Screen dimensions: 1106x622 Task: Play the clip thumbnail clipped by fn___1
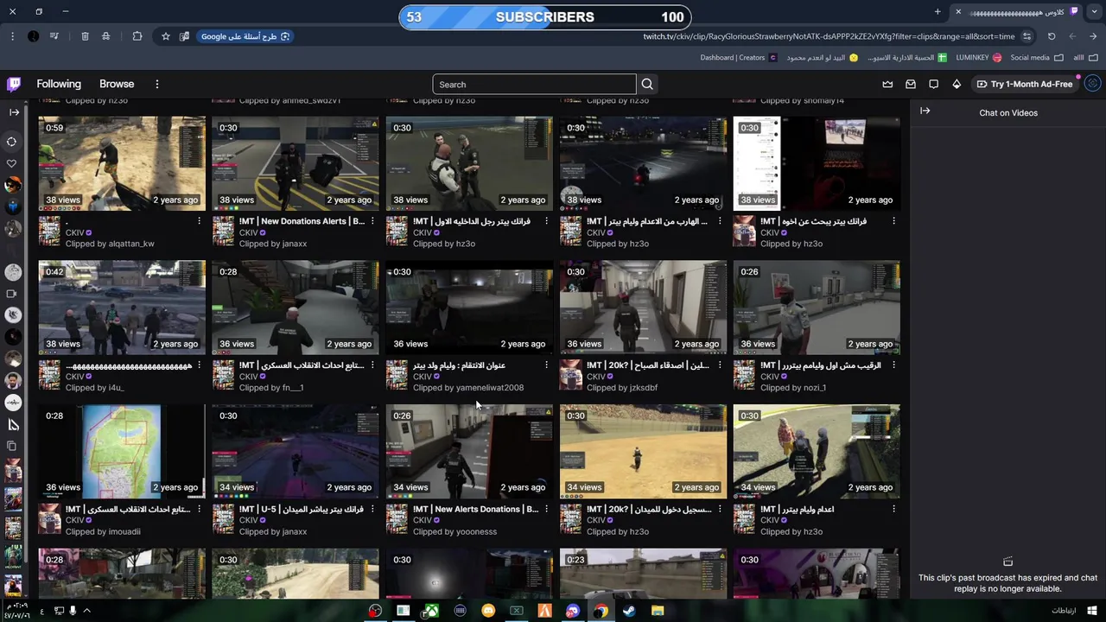(x=296, y=308)
